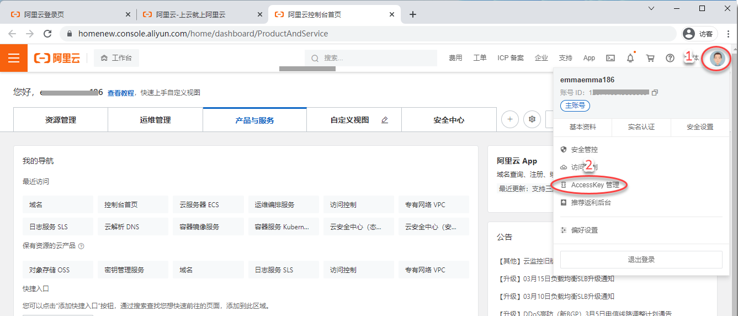Switch to the 运维管理 tab
The width and height of the screenshot is (738, 316).
click(x=156, y=120)
